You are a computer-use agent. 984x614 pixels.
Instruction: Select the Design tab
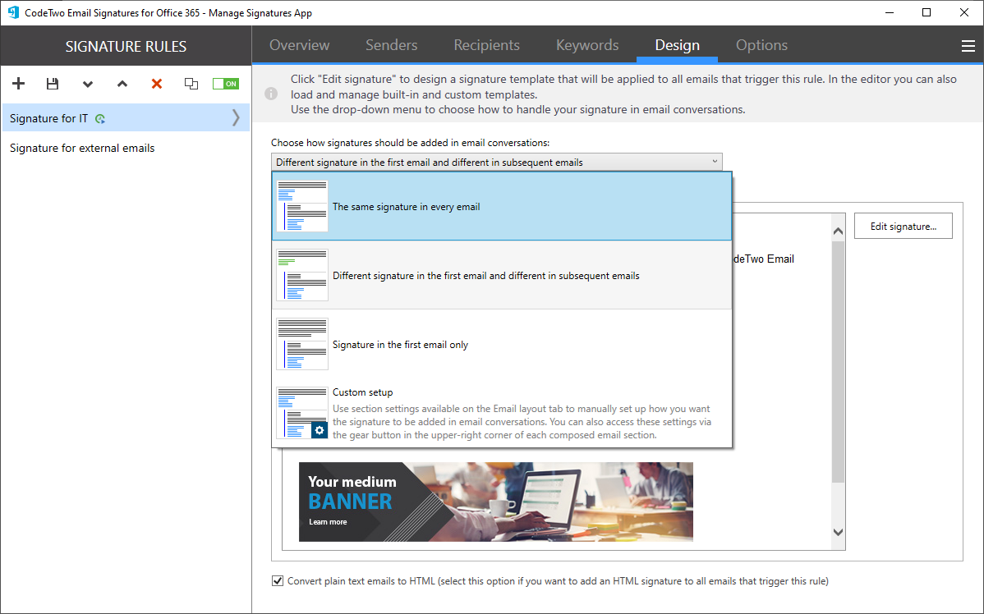coord(677,45)
